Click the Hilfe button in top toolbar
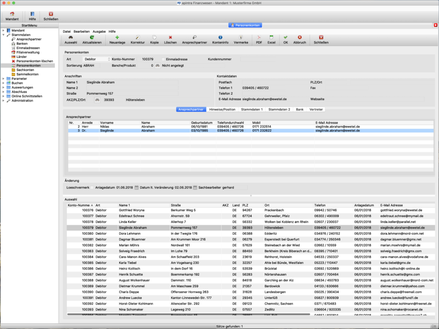Screen dimensions: 439x329 pos(32,16)
